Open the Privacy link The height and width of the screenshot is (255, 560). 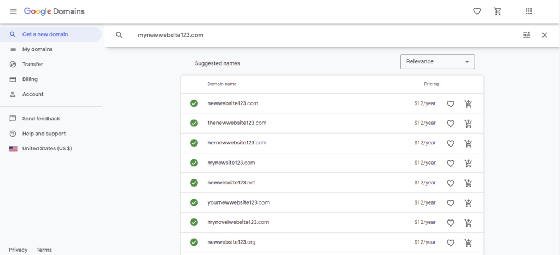(18, 250)
